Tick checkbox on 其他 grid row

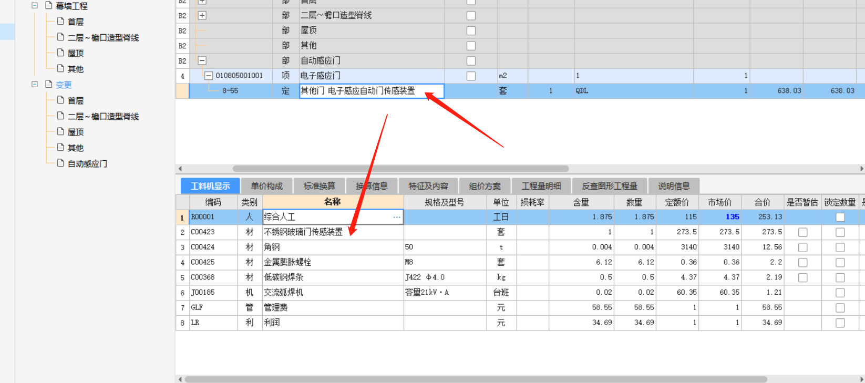click(471, 46)
